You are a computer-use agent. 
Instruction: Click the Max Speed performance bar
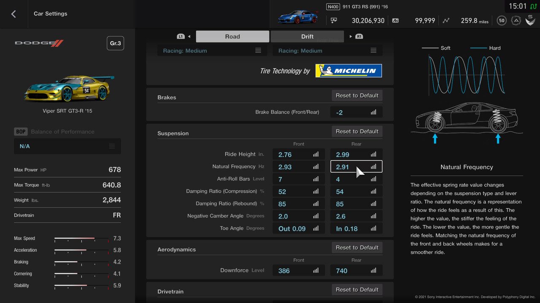tap(81, 239)
